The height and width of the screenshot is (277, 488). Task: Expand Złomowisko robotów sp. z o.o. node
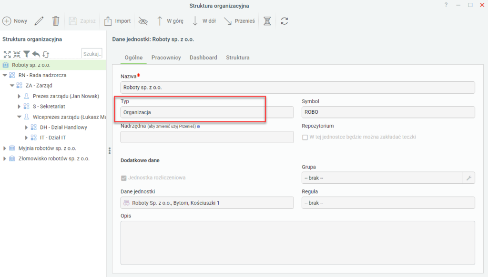4,158
